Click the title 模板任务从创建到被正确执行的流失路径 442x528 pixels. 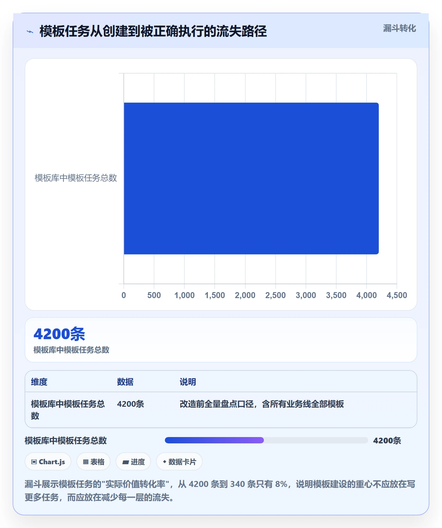click(153, 31)
